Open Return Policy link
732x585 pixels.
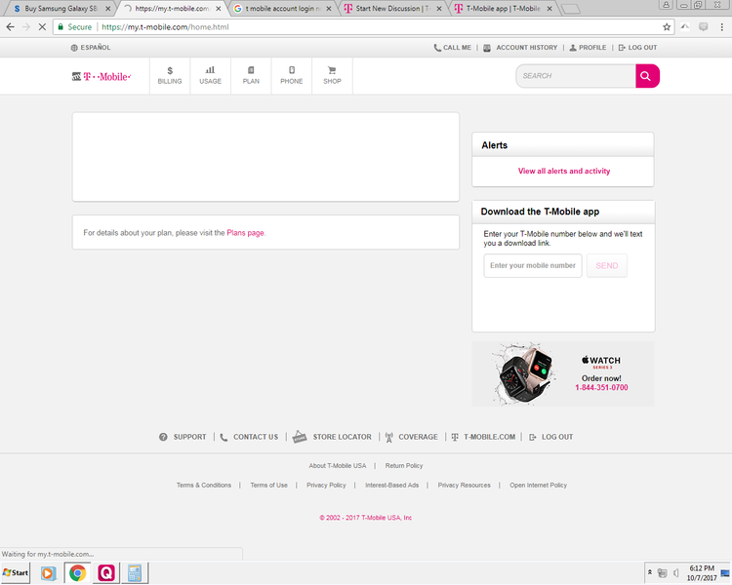404,466
